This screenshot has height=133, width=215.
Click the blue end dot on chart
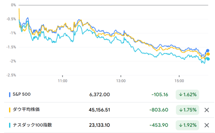pyautogui.click(x=208, y=51)
